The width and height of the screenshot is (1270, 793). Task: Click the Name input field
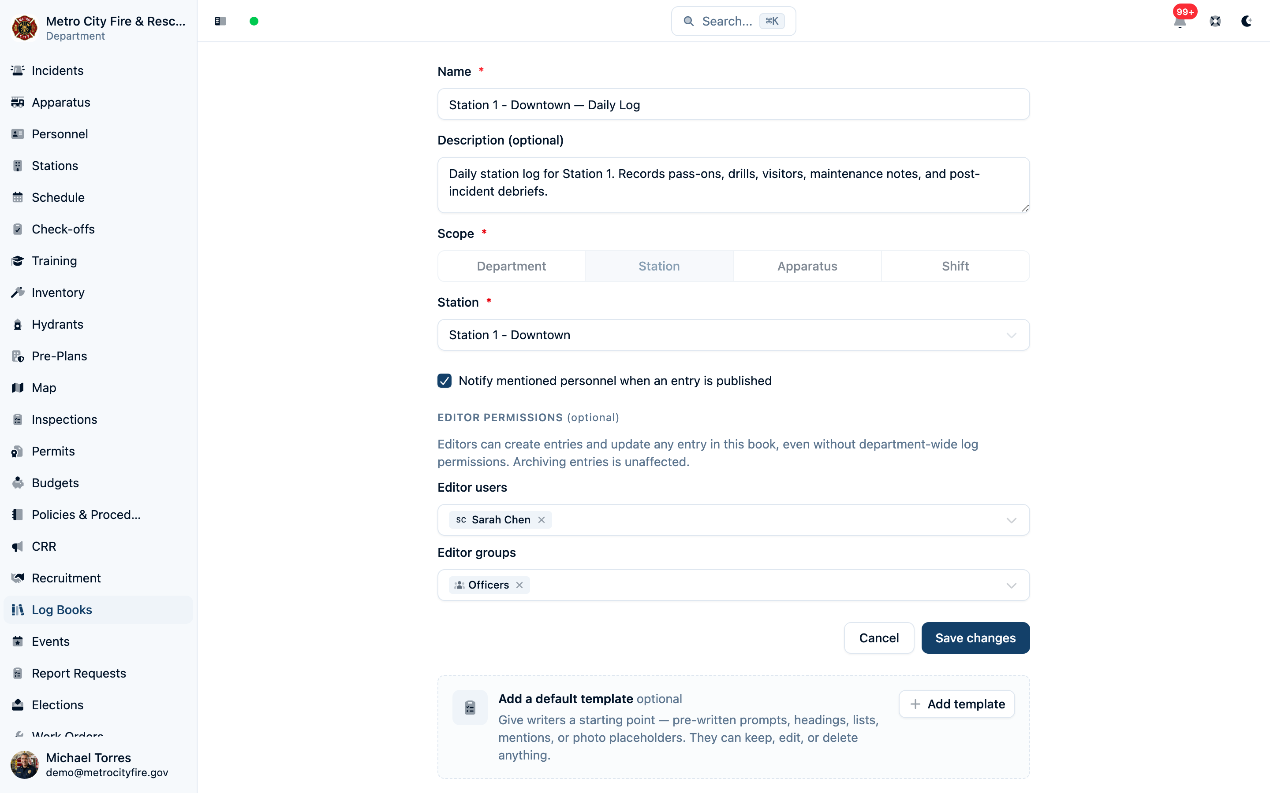734,104
